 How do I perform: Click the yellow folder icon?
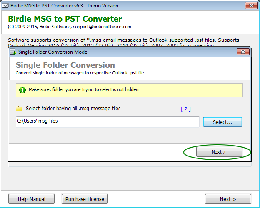coord(19,109)
